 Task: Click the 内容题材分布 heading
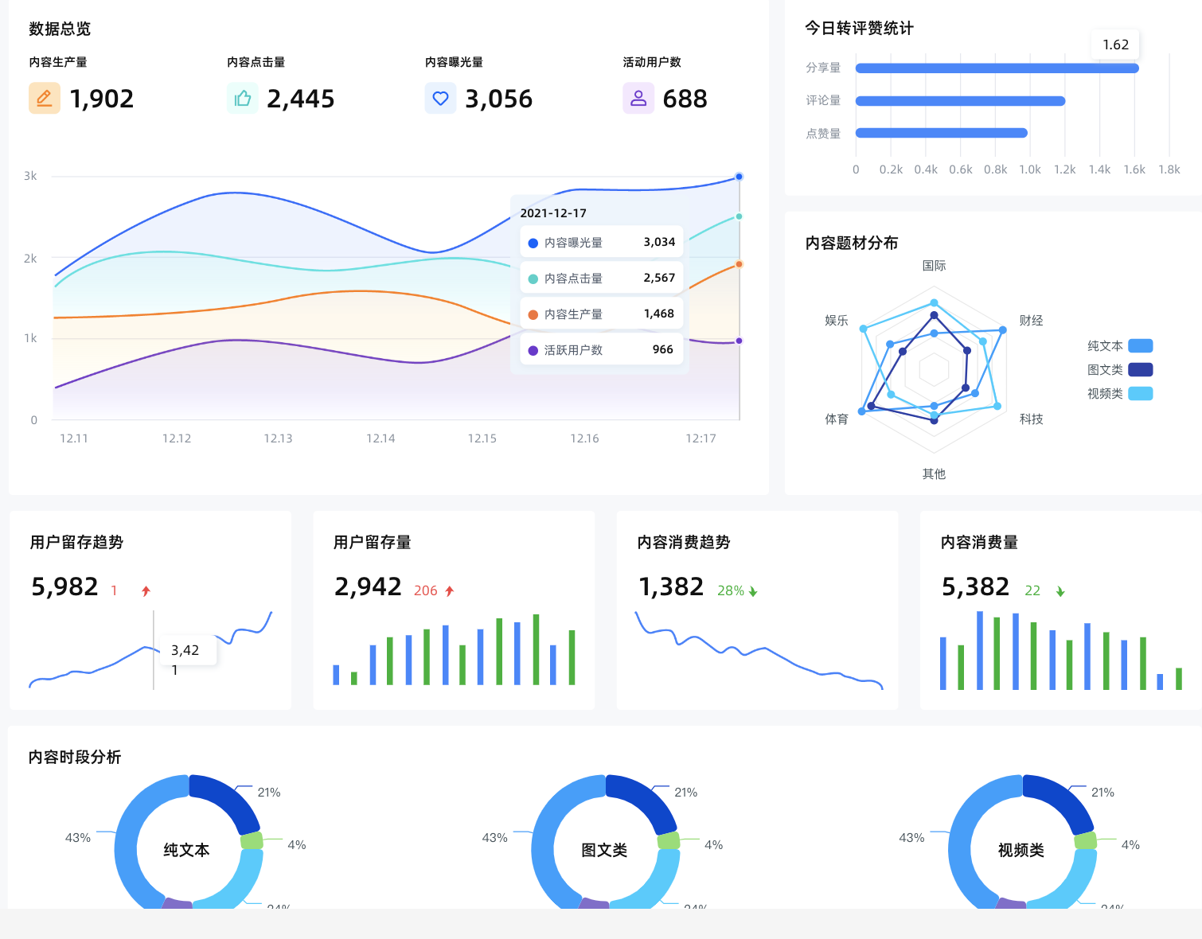click(x=852, y=243)
